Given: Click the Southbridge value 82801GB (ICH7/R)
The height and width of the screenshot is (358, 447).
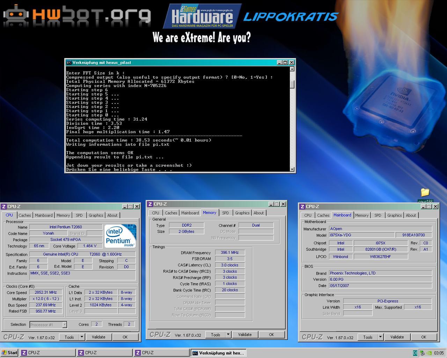Looking at the screenshot, I should [381, 249].
